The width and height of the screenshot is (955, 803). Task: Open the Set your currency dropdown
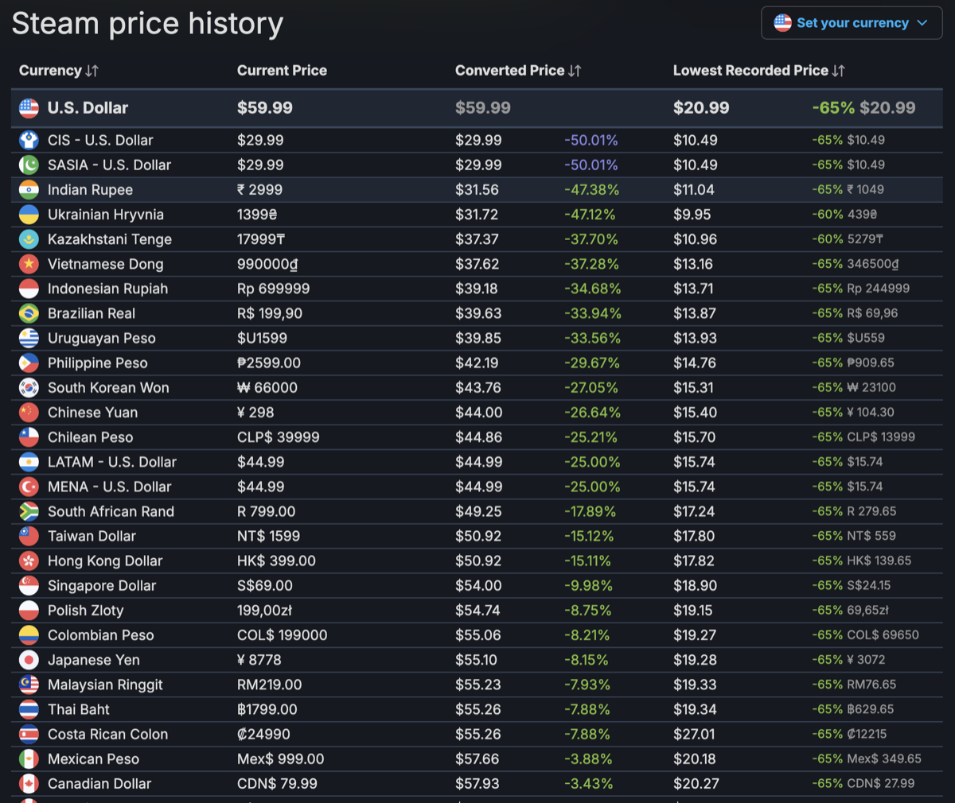[x=852, y=23]
